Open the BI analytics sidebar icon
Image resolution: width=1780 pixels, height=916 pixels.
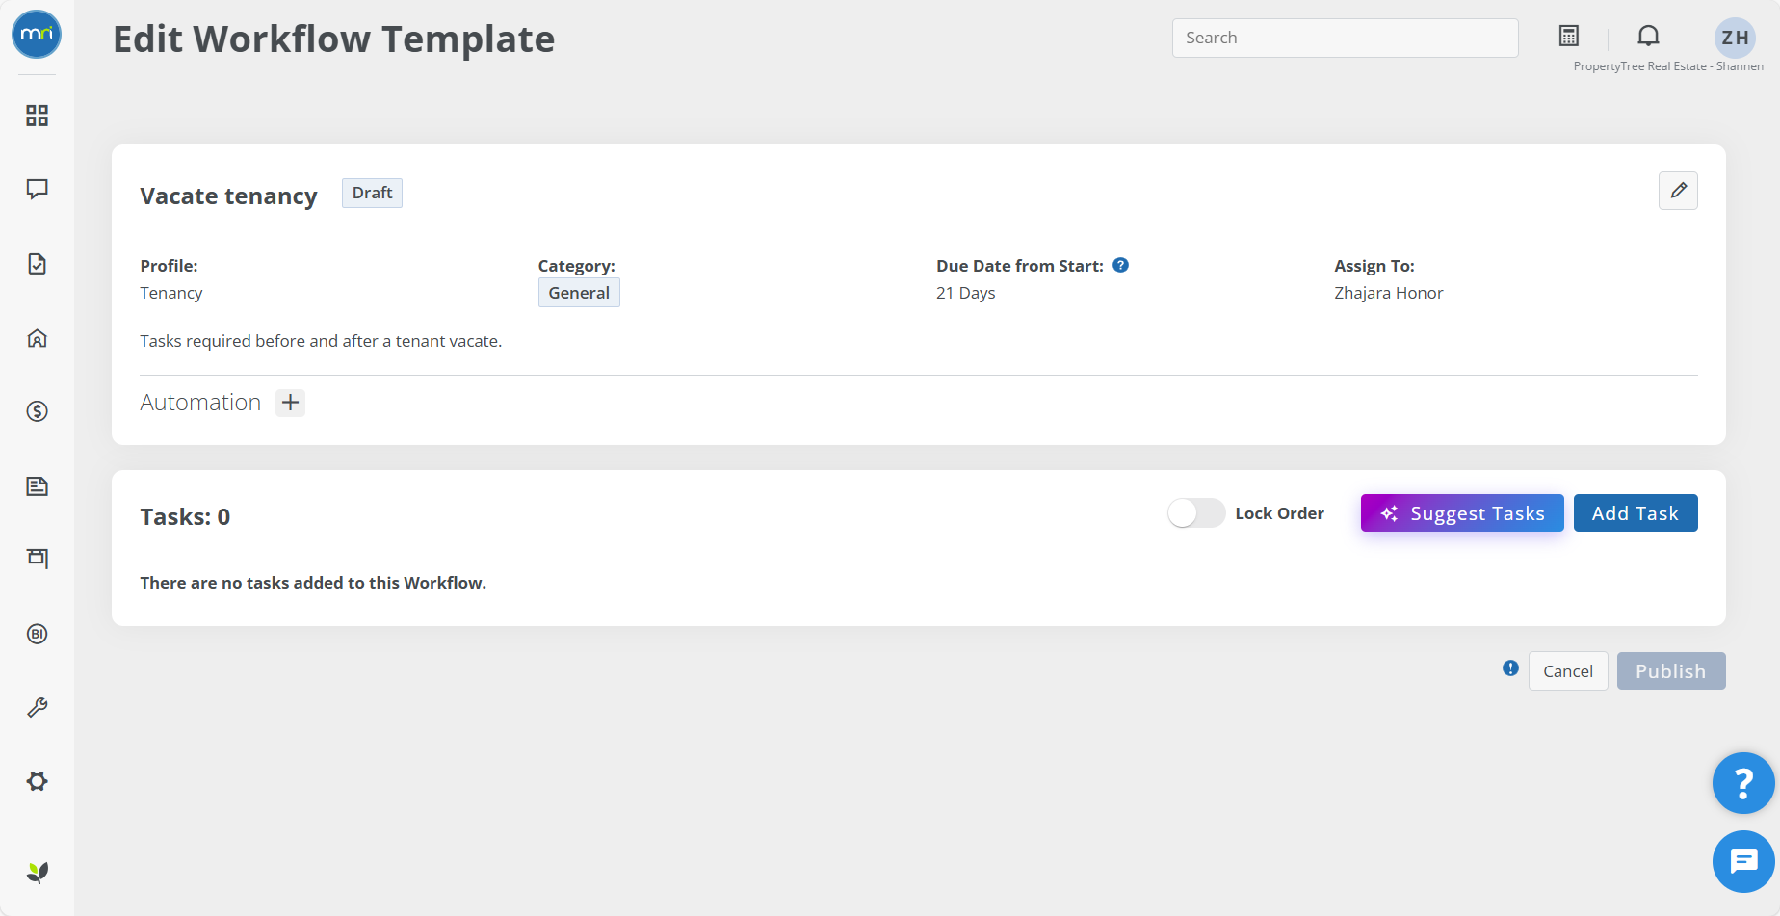[x=37, y=634]
